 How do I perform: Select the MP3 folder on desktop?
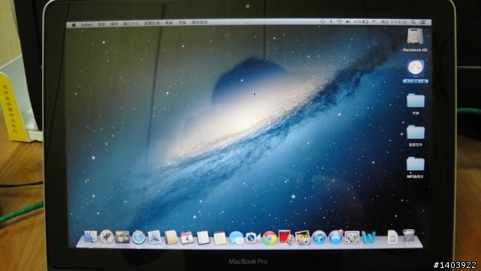[x=416, y=164]
